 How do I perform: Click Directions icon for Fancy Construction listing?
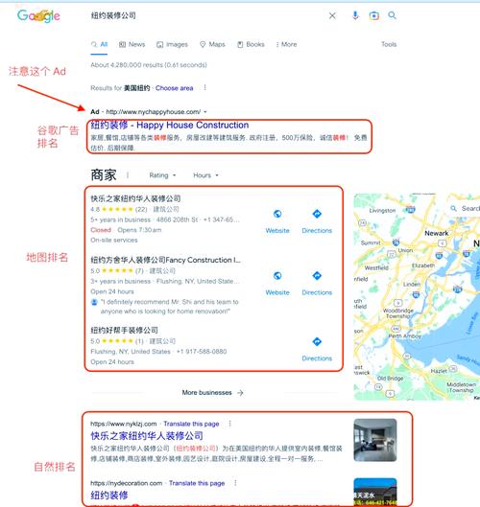pyautogui.click(x=317, y=276)
